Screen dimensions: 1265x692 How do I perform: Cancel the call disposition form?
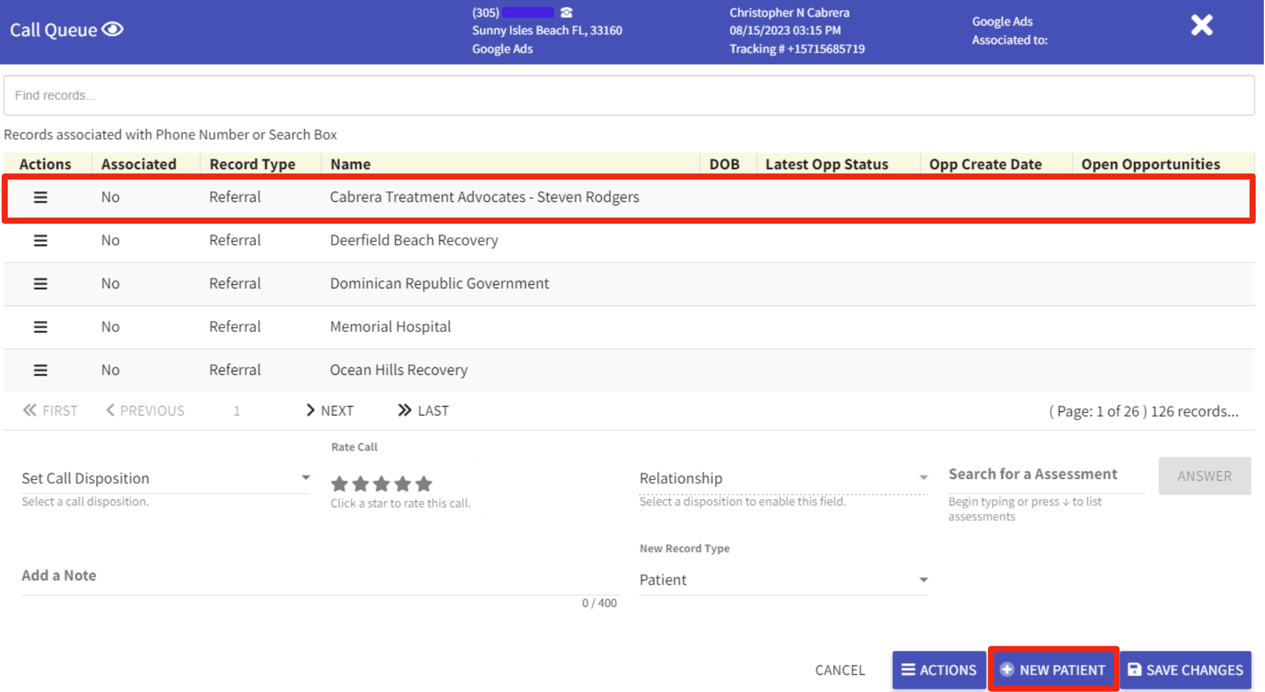tap(840, 670)
